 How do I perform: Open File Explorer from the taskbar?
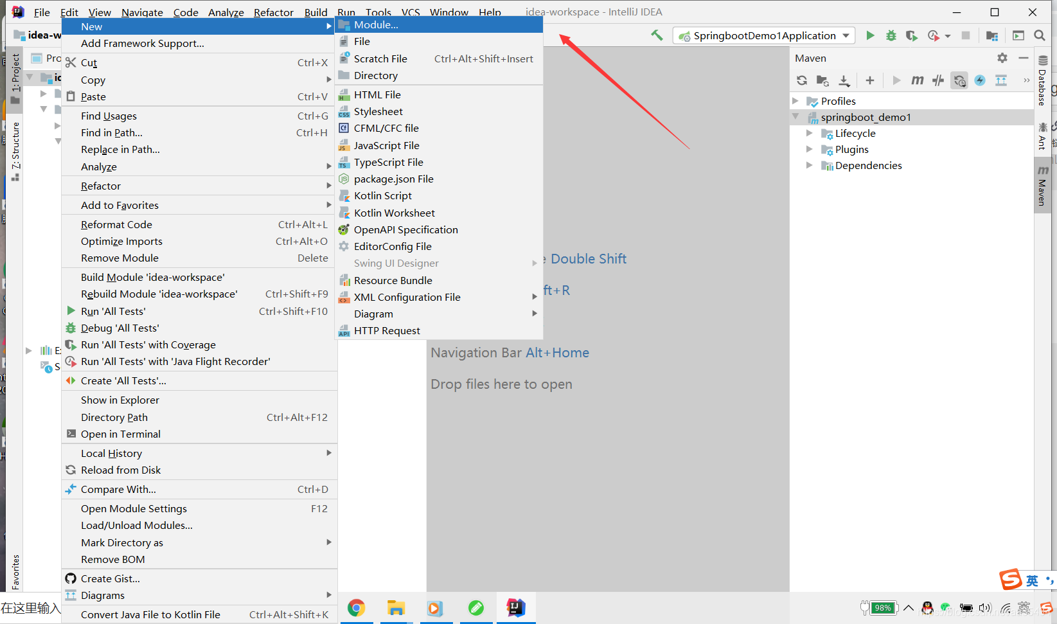[396, 607]
